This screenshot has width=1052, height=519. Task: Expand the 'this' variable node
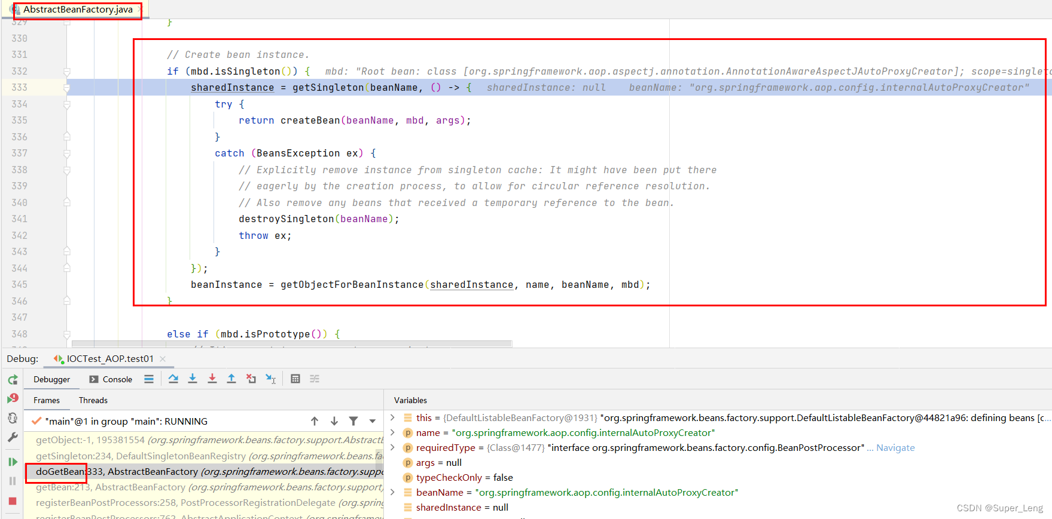click(392, 417)
